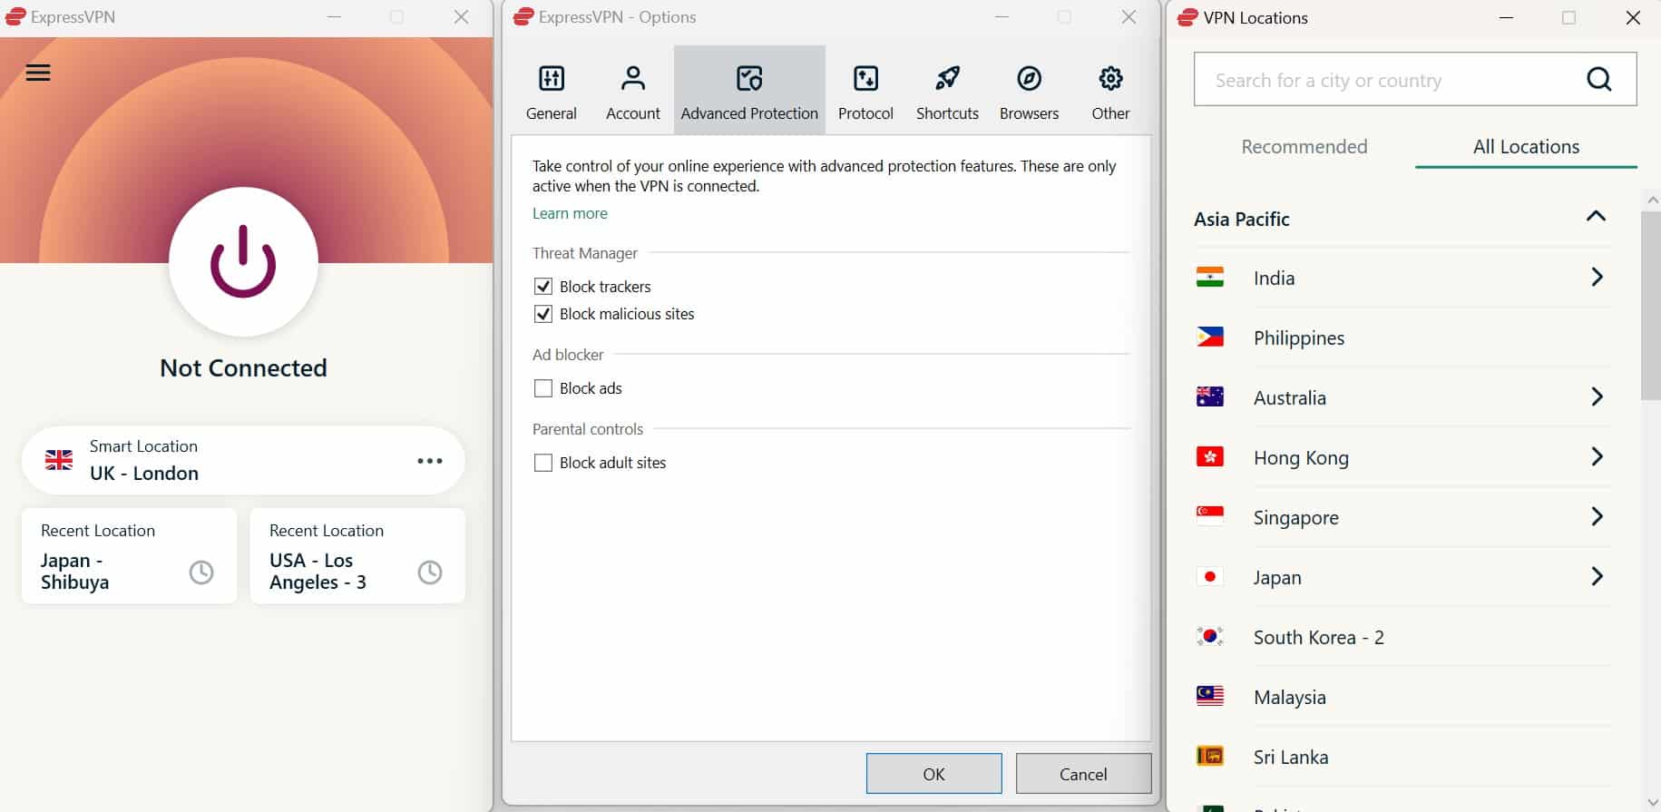Open the hamburger menu in ExpressVPN

pos(38,73)
